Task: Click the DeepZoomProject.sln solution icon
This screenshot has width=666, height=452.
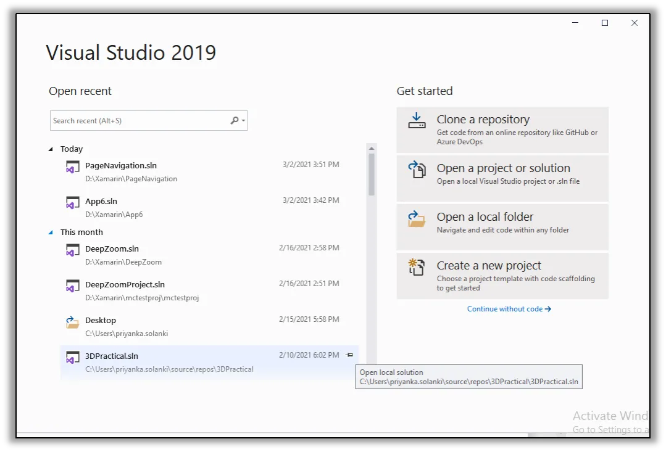Action: pyautogui.click(x=73, y=286)
